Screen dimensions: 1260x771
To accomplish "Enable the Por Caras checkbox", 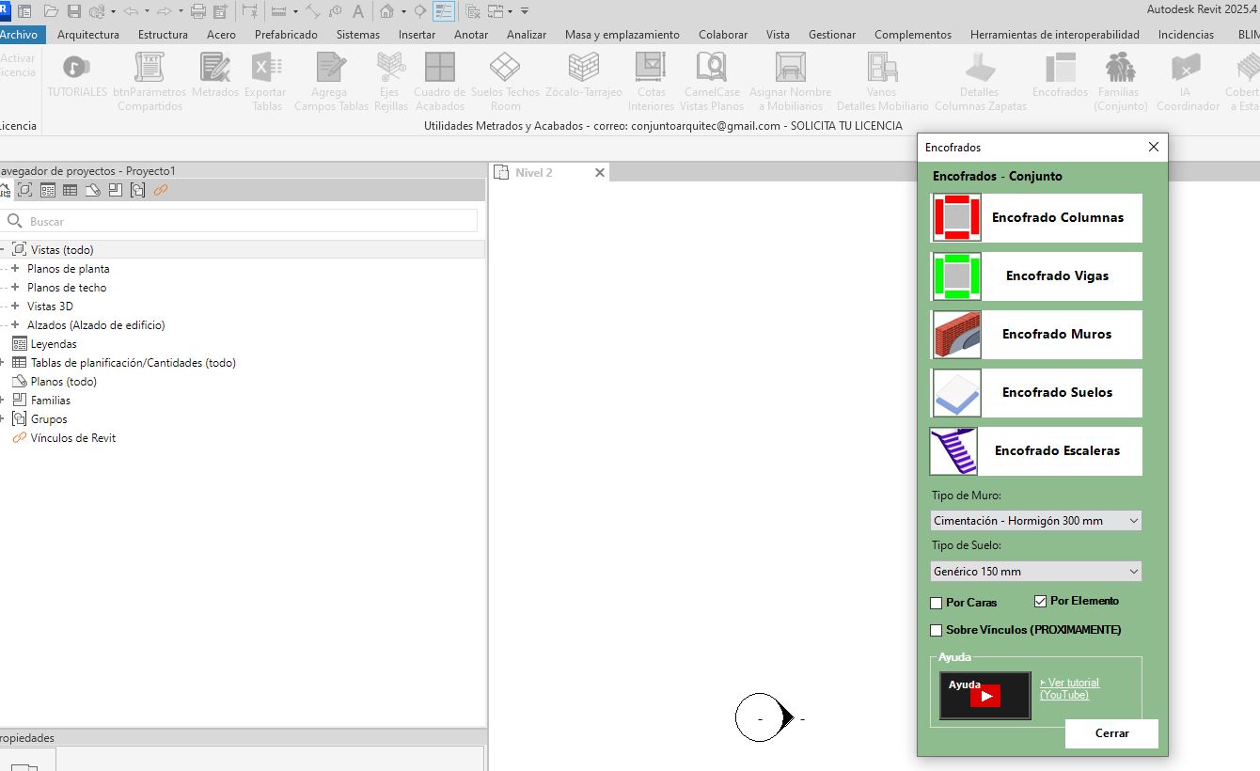I will click(x=936, y=603).
